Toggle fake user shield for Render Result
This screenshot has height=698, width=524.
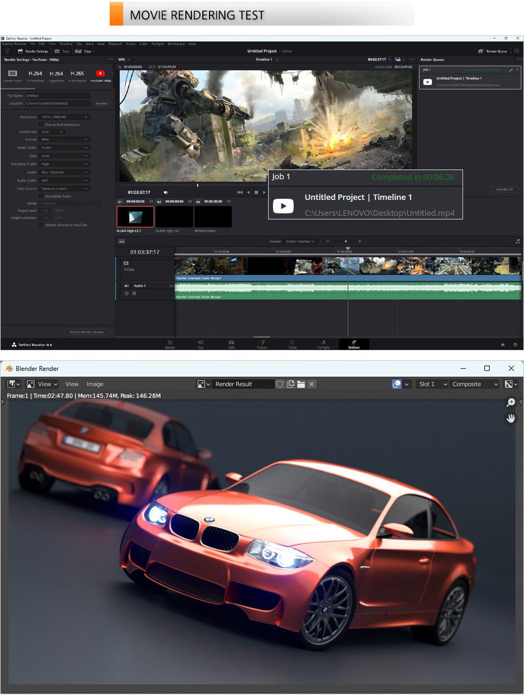(x=279, y=384)
